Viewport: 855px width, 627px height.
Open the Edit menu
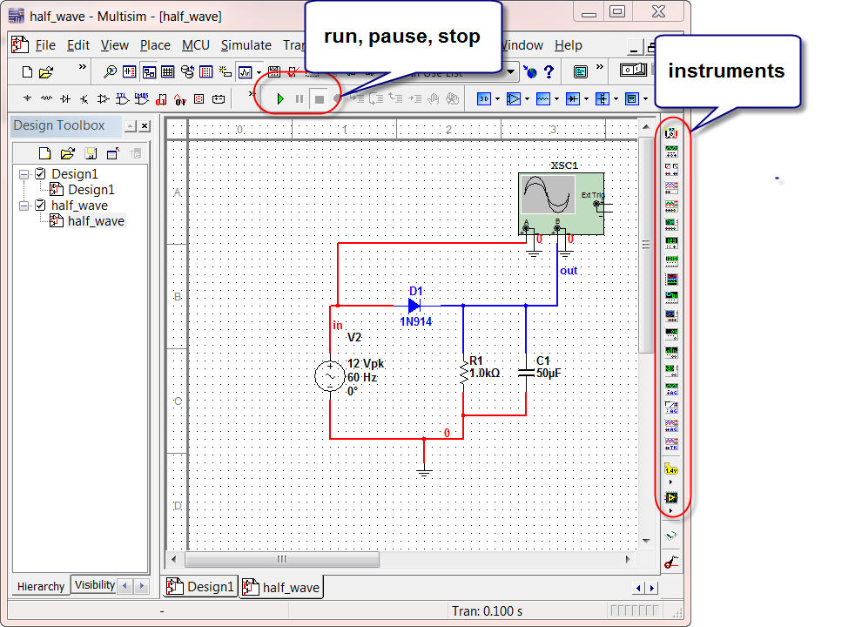coord(78,45)
